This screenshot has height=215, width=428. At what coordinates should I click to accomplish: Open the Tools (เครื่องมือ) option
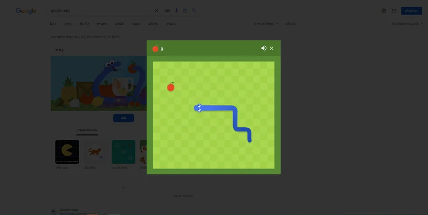291,24
